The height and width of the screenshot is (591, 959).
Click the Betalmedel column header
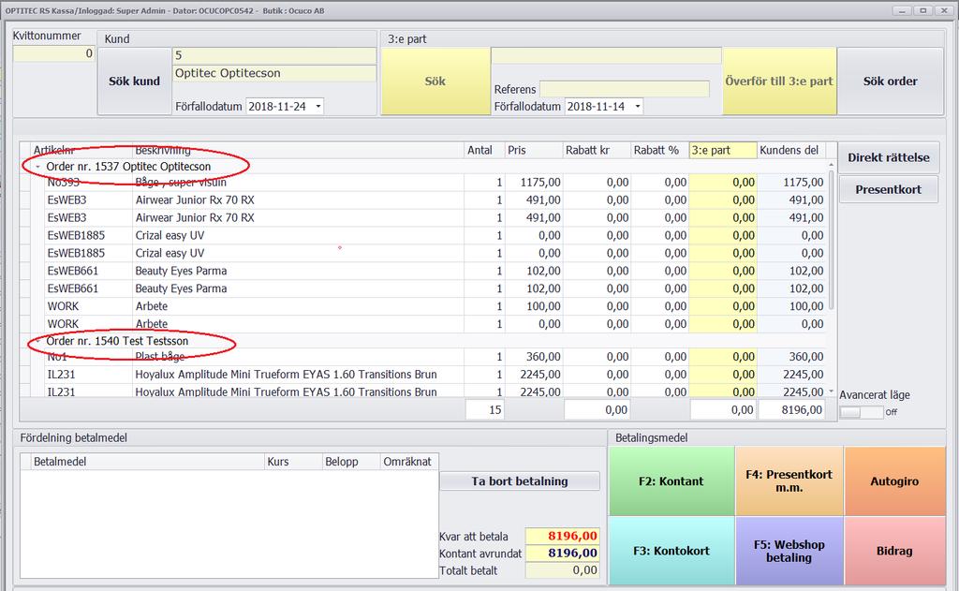tap(147, 462)
